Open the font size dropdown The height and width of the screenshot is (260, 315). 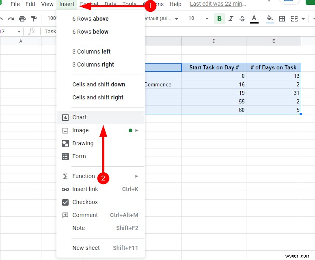click(x=198, y=19)
